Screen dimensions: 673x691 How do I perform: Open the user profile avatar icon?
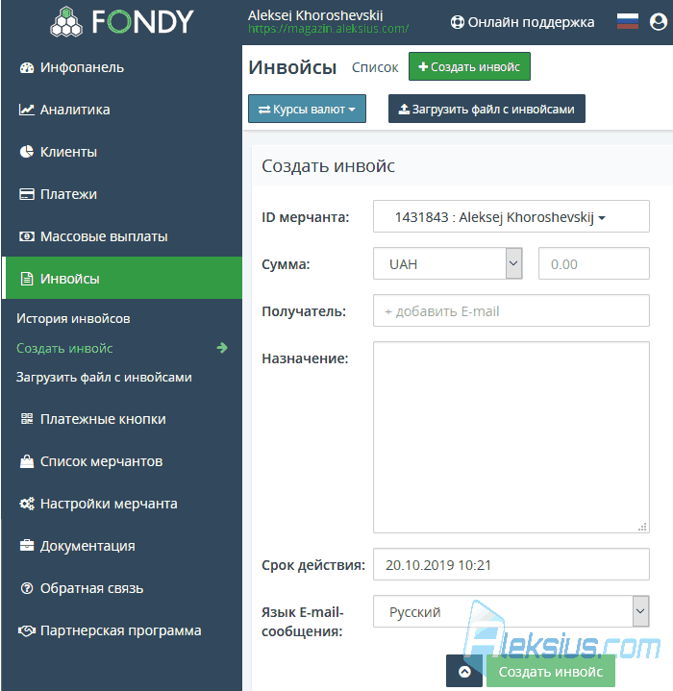tap(659, 21)
